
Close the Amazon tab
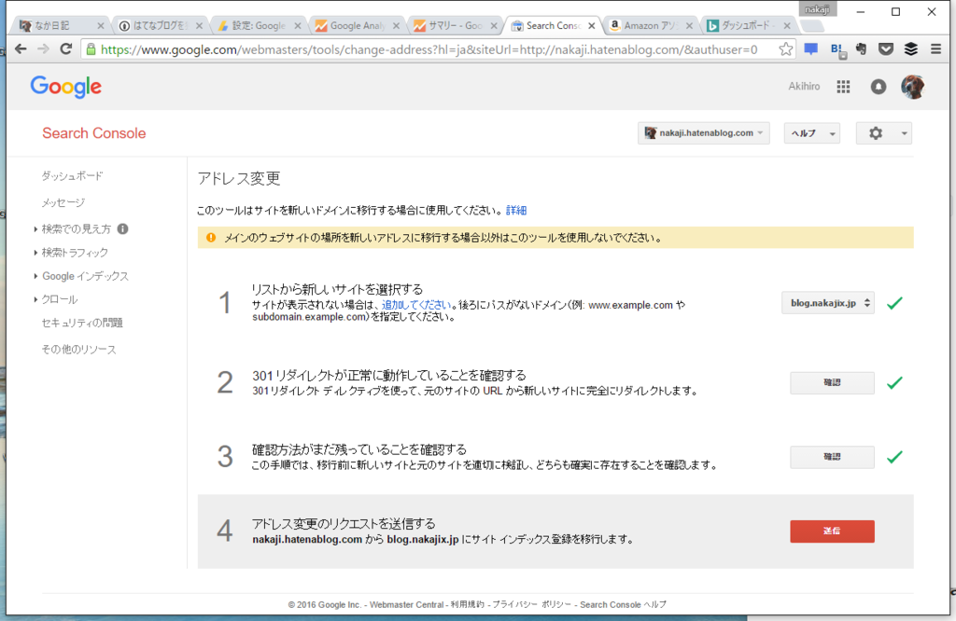coord(689,25)
